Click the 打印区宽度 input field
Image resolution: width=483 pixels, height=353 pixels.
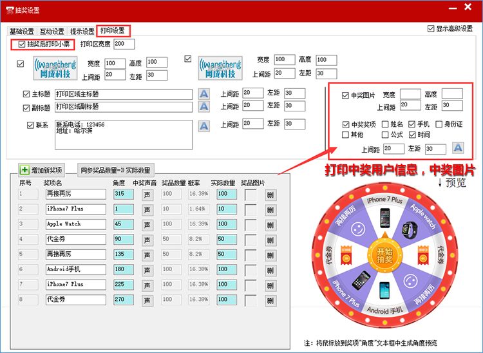pos(124,44)
